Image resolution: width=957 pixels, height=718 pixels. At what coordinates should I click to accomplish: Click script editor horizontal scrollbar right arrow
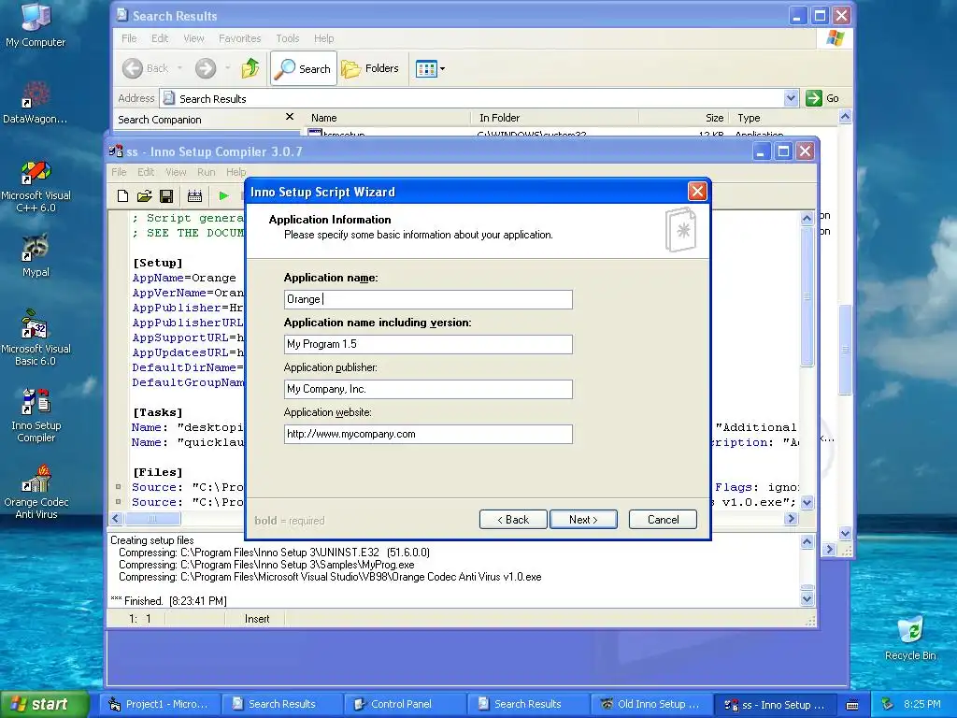tap(791, 518)
